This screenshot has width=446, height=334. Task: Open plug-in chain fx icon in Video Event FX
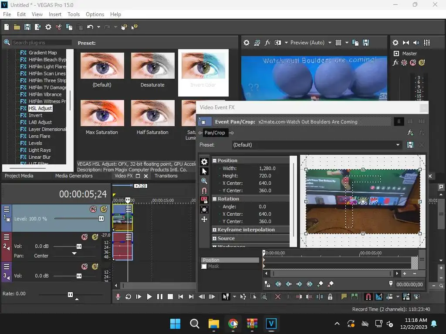click(410, 132)
